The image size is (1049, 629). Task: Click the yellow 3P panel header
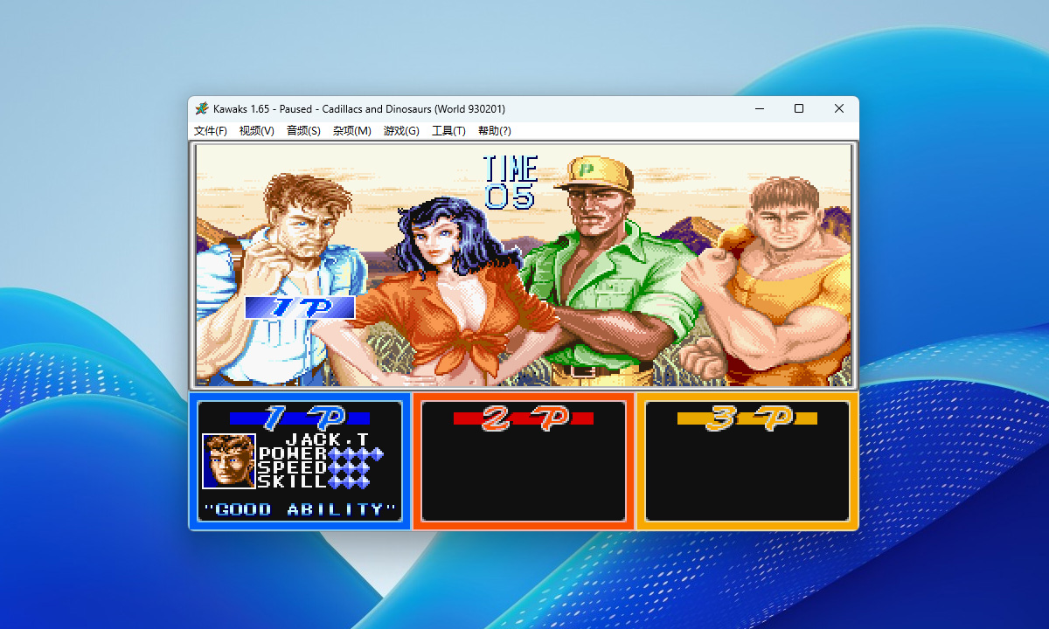tap(747, 418)
